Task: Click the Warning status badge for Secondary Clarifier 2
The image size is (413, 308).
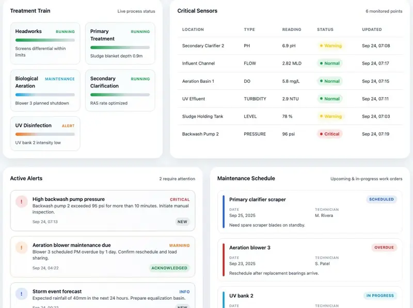Action: pyautogui.click(x=330, y=46)
